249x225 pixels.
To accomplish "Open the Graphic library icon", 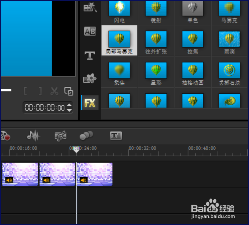I will (90, 78).
